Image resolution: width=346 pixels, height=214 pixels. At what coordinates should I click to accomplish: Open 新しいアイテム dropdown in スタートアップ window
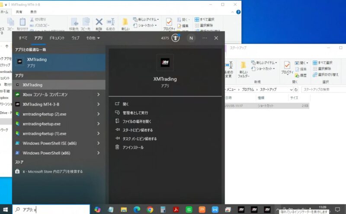click(x=264, y=62)
